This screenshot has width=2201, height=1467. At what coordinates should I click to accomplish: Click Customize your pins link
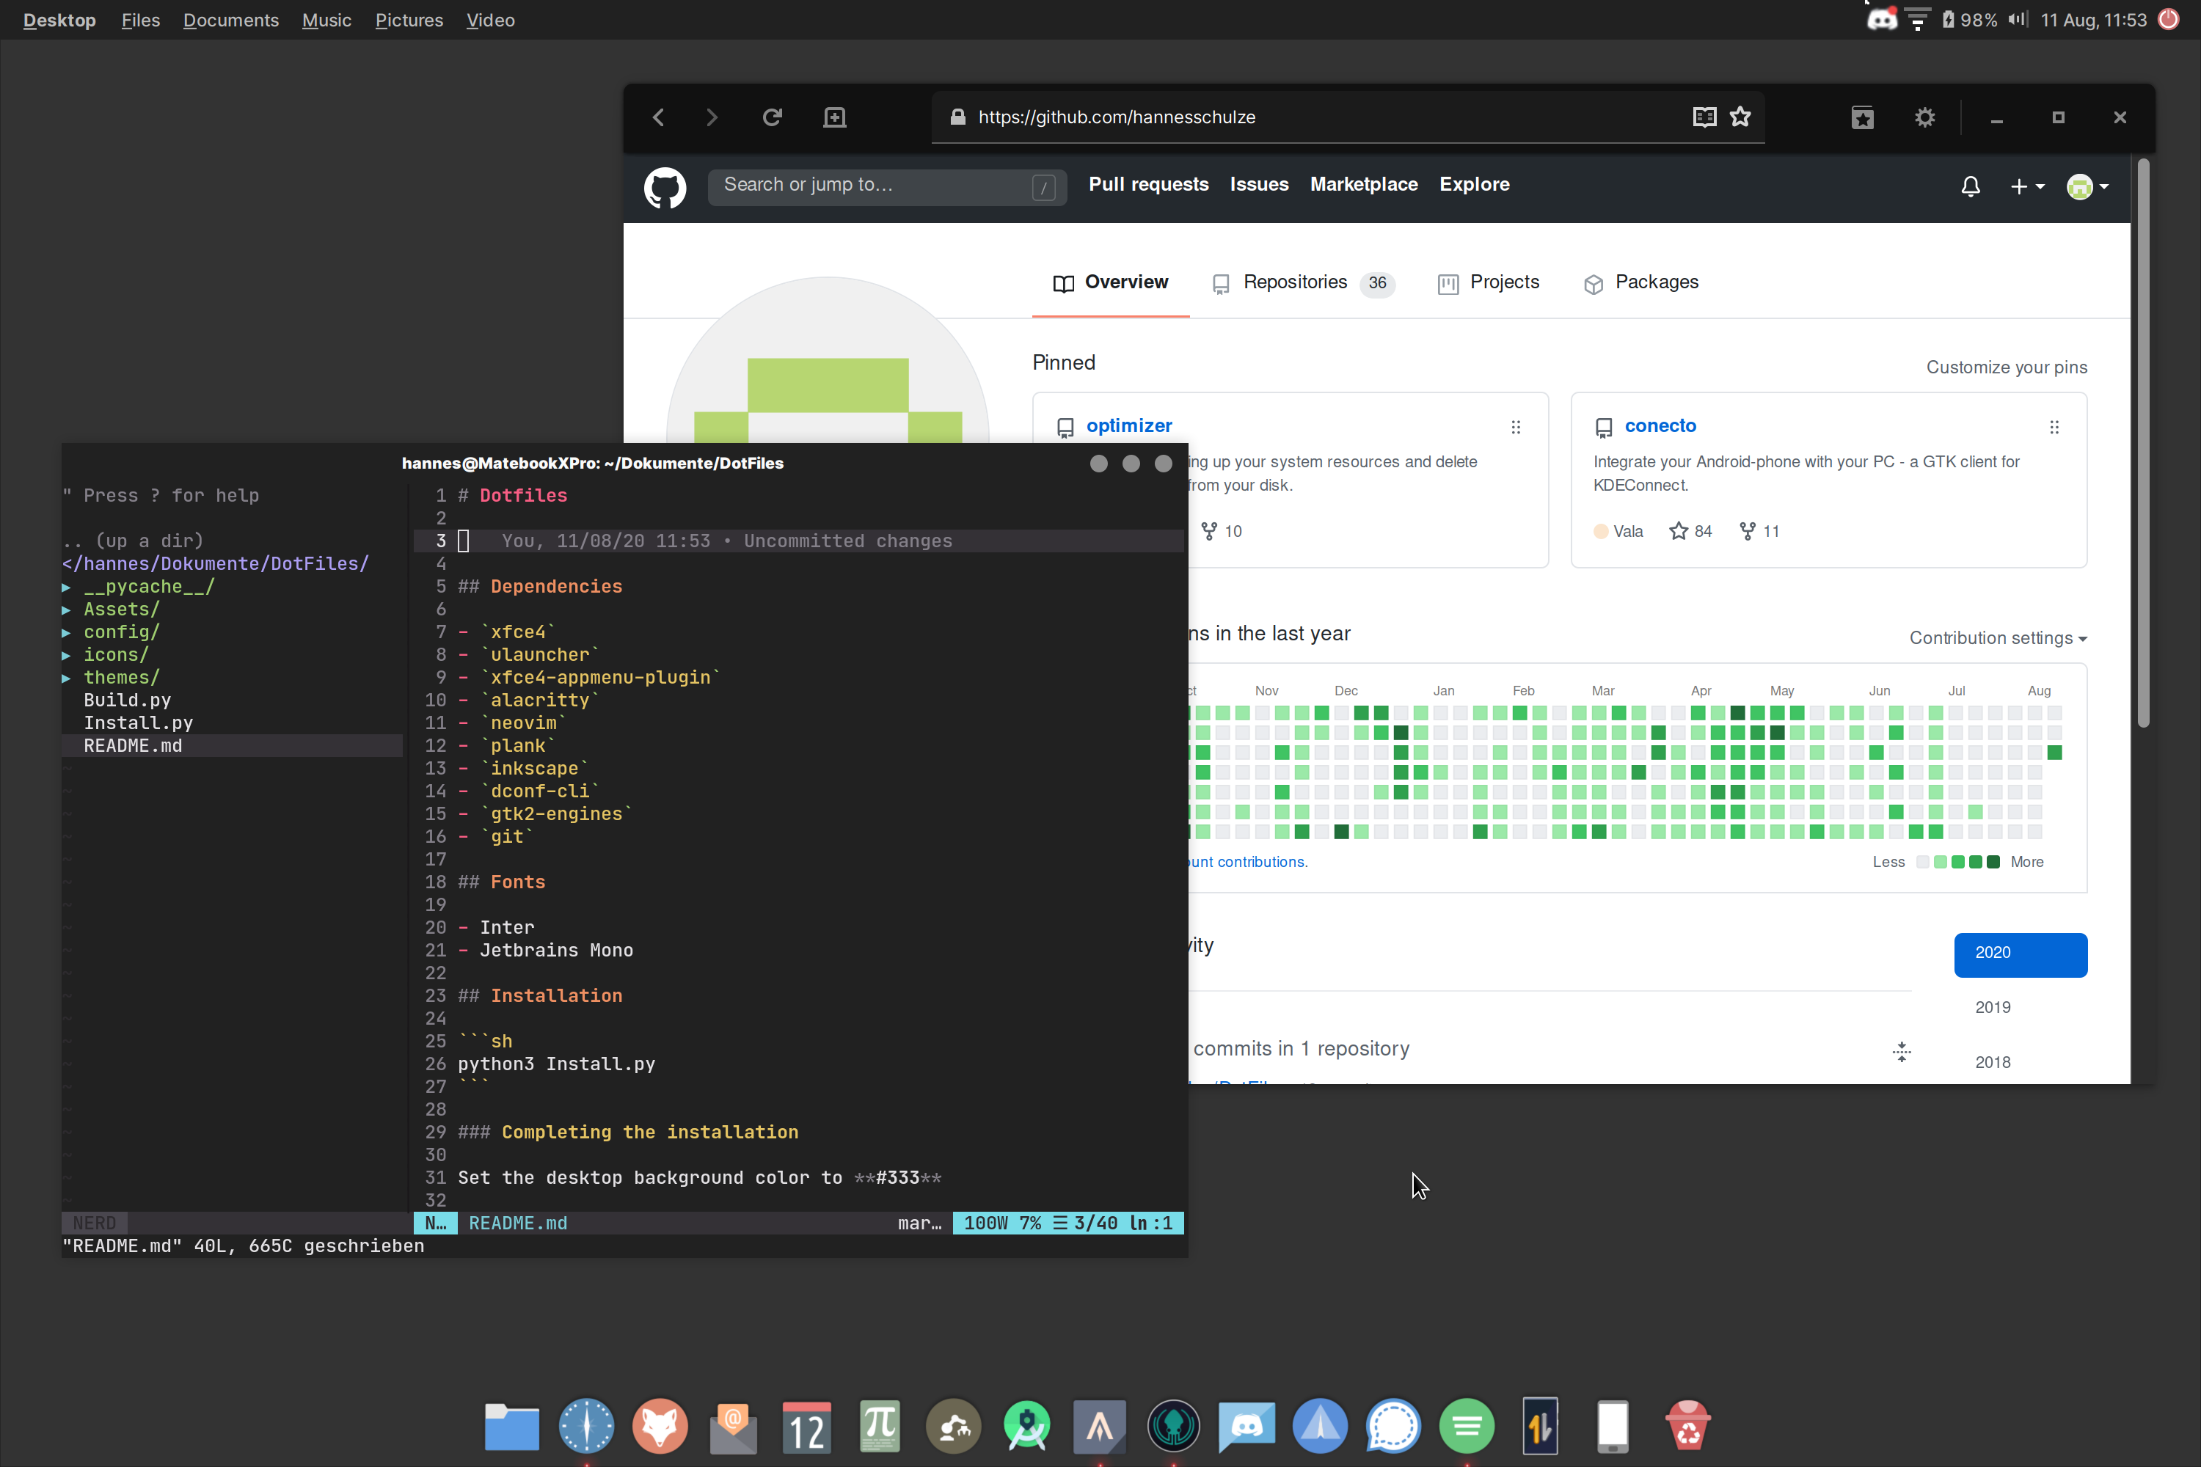[x=2005, y=367]
